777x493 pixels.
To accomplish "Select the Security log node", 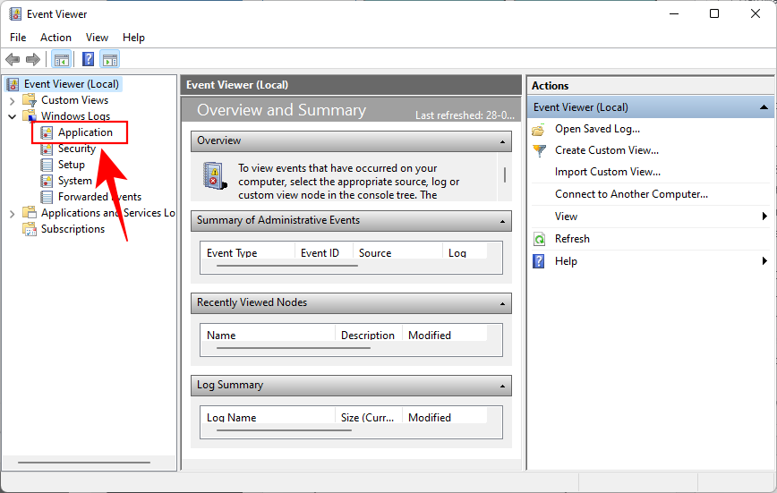I will point(76,149).
